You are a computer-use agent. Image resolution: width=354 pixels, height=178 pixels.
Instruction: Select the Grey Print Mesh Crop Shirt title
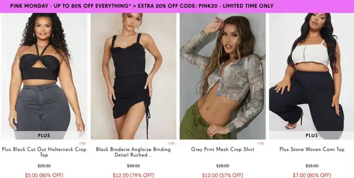click(223, 149)
